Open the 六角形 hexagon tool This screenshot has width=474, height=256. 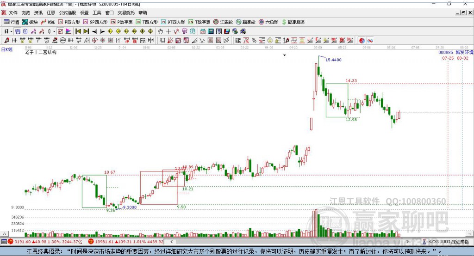coord(268,22)
